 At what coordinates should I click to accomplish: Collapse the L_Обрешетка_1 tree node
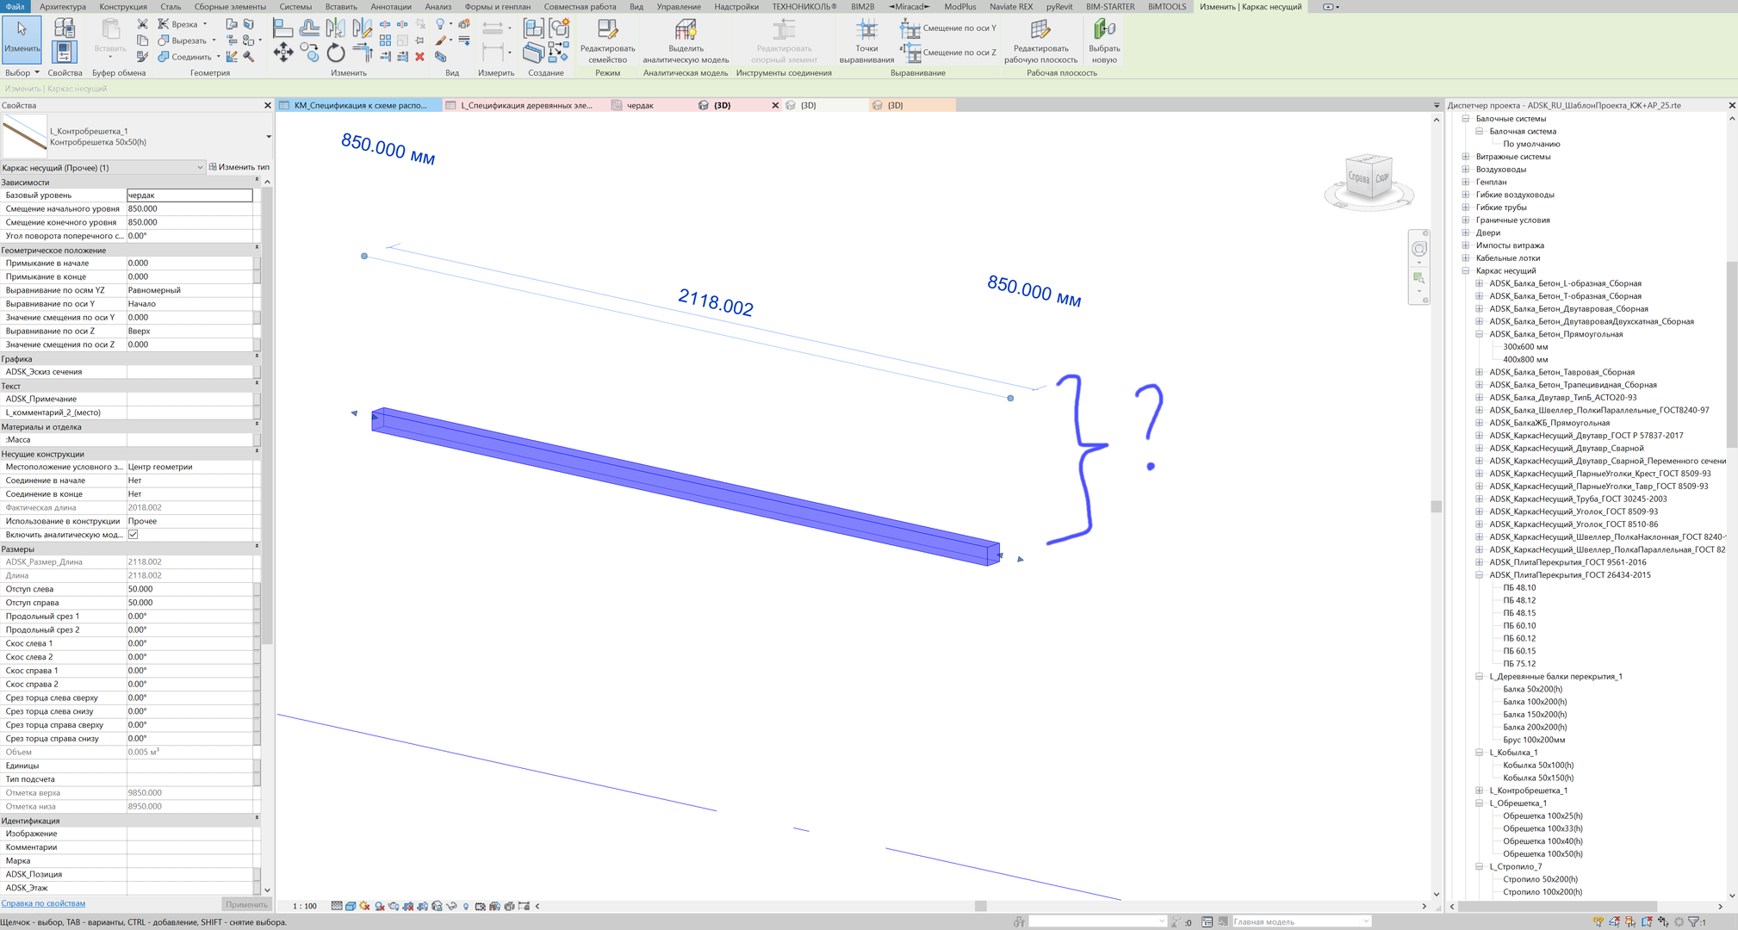(1480, 803)
